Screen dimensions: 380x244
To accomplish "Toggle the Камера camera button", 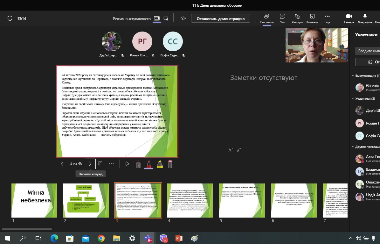I will (349, 18).
